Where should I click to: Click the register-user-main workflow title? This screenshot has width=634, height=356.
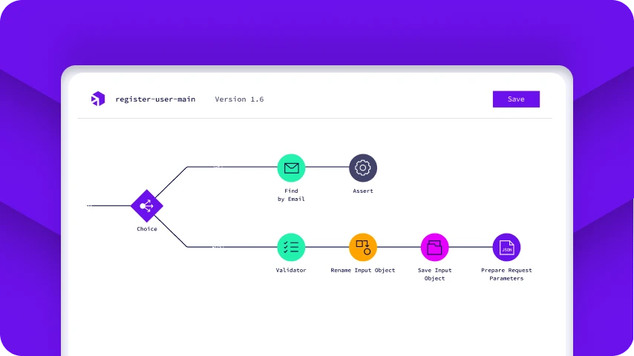tap(155, 99)
